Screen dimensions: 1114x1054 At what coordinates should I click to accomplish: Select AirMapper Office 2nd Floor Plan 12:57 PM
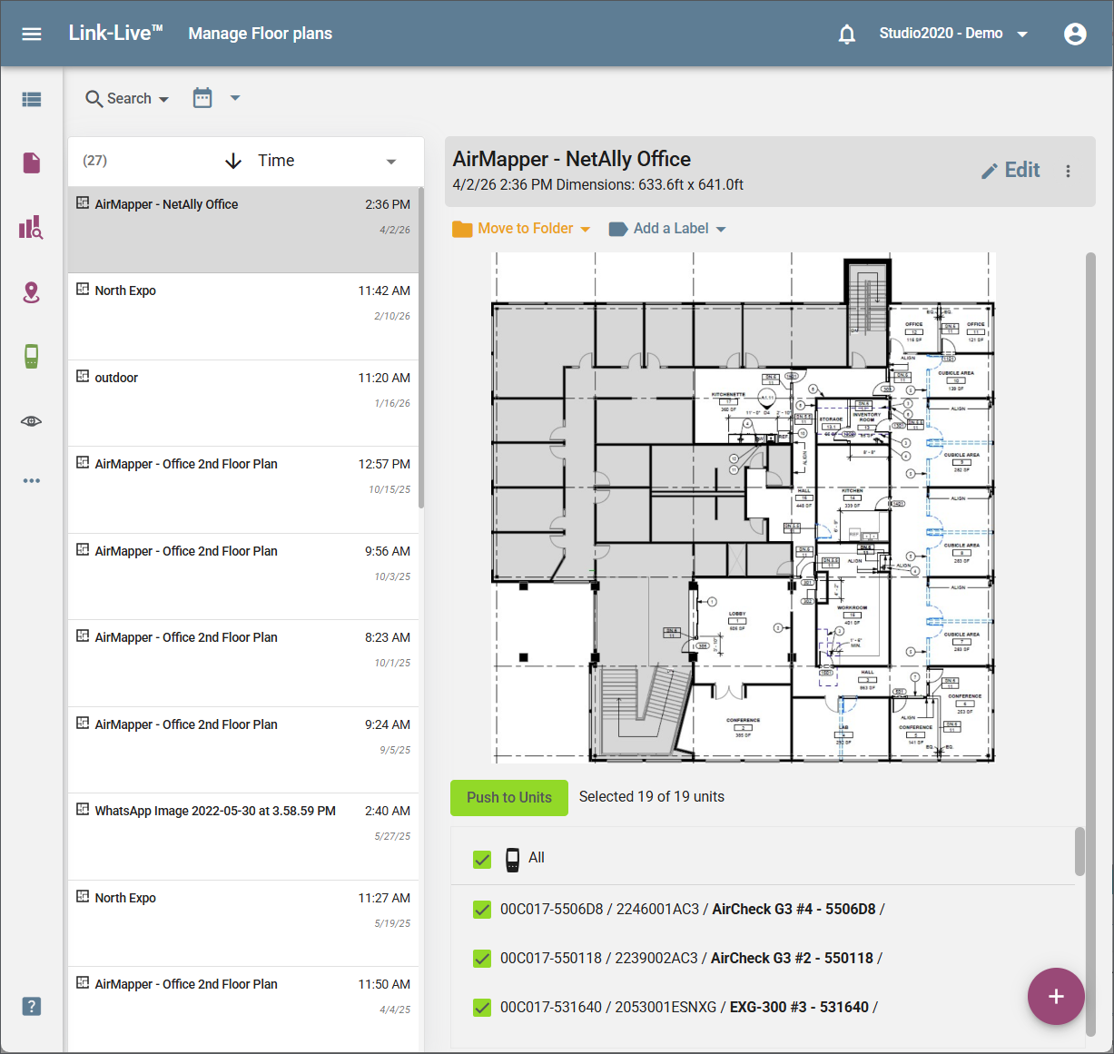[x=243, y=489]
